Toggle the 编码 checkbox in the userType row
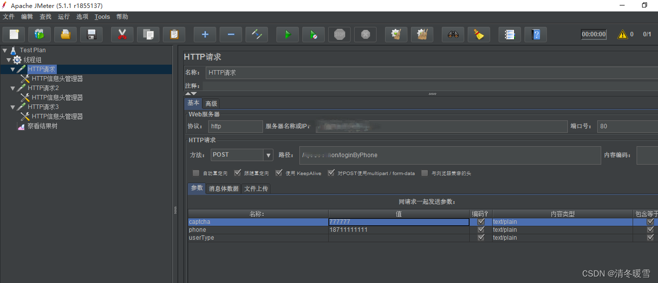The height and width of the screenshot is (283, 658). 481,238
